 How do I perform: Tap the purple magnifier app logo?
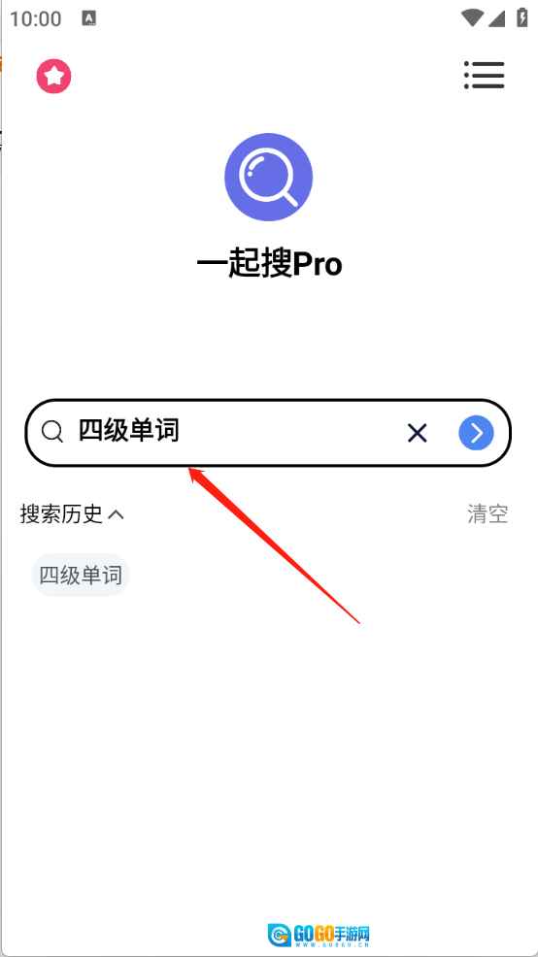(x=269, y=177)
